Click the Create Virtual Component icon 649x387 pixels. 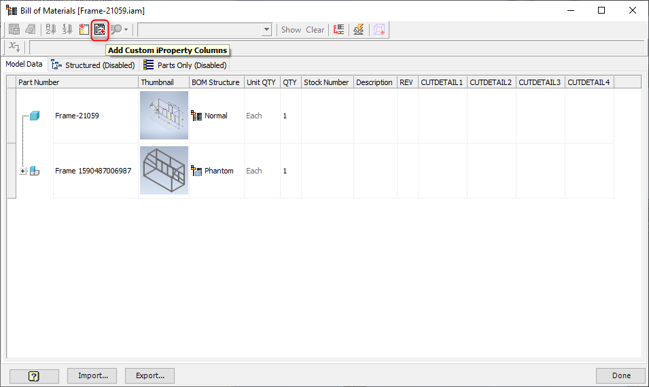[x=379, y=29]
